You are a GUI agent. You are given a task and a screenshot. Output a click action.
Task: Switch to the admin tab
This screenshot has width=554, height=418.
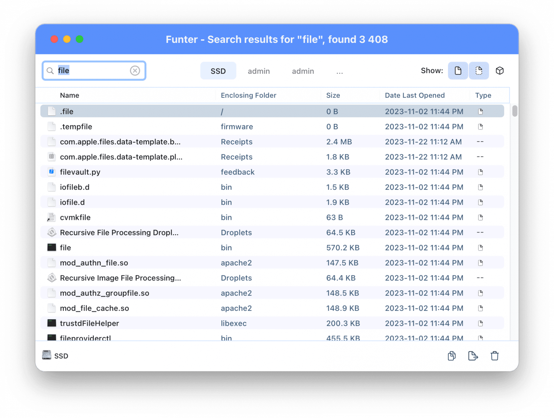259,71
